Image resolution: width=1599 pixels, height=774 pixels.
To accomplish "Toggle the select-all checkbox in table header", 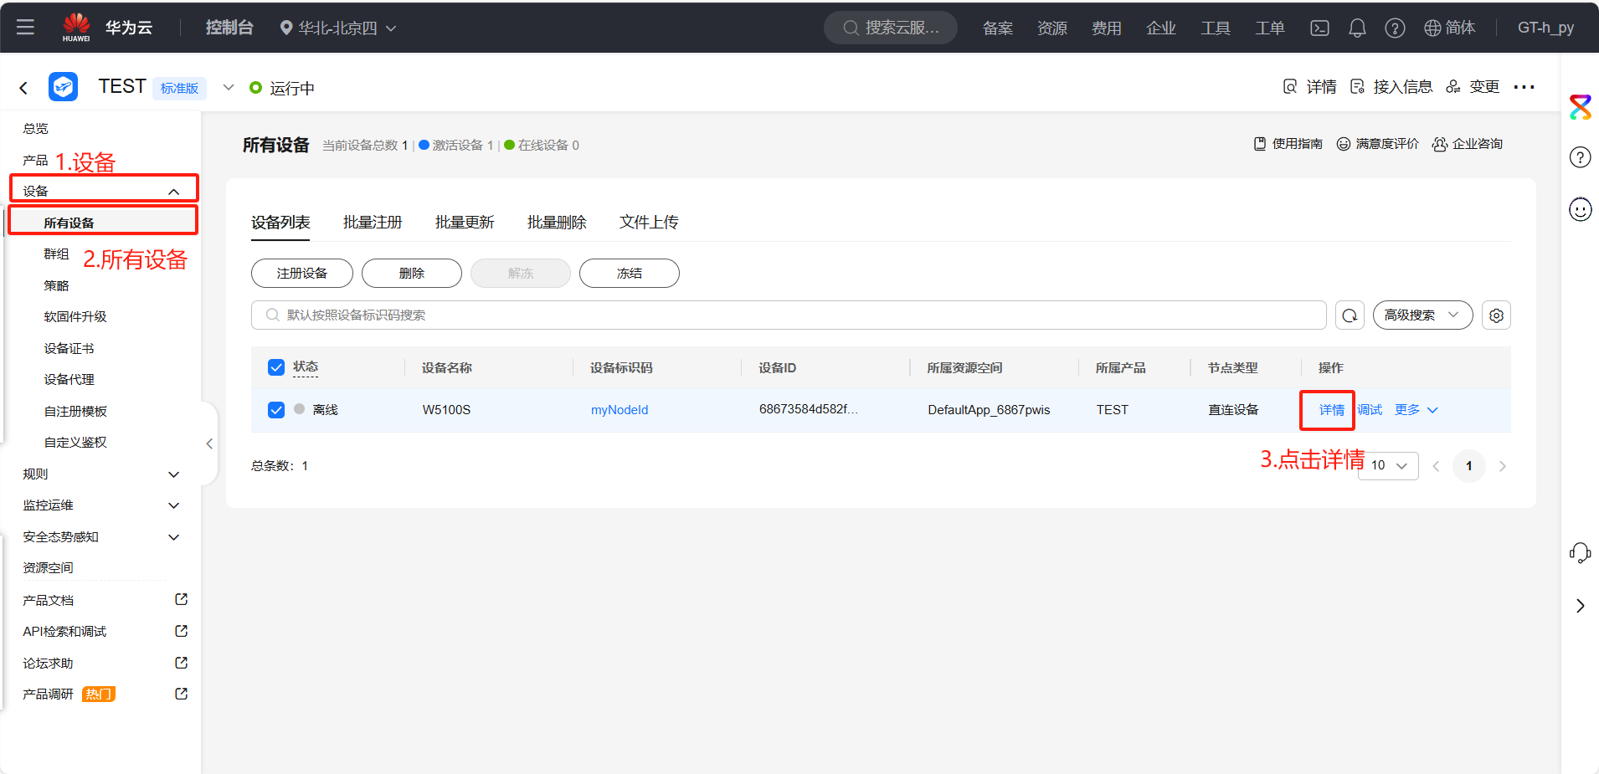I will (276, 367).
